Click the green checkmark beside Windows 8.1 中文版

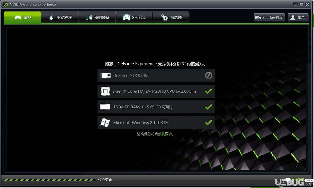coord(209,122)
